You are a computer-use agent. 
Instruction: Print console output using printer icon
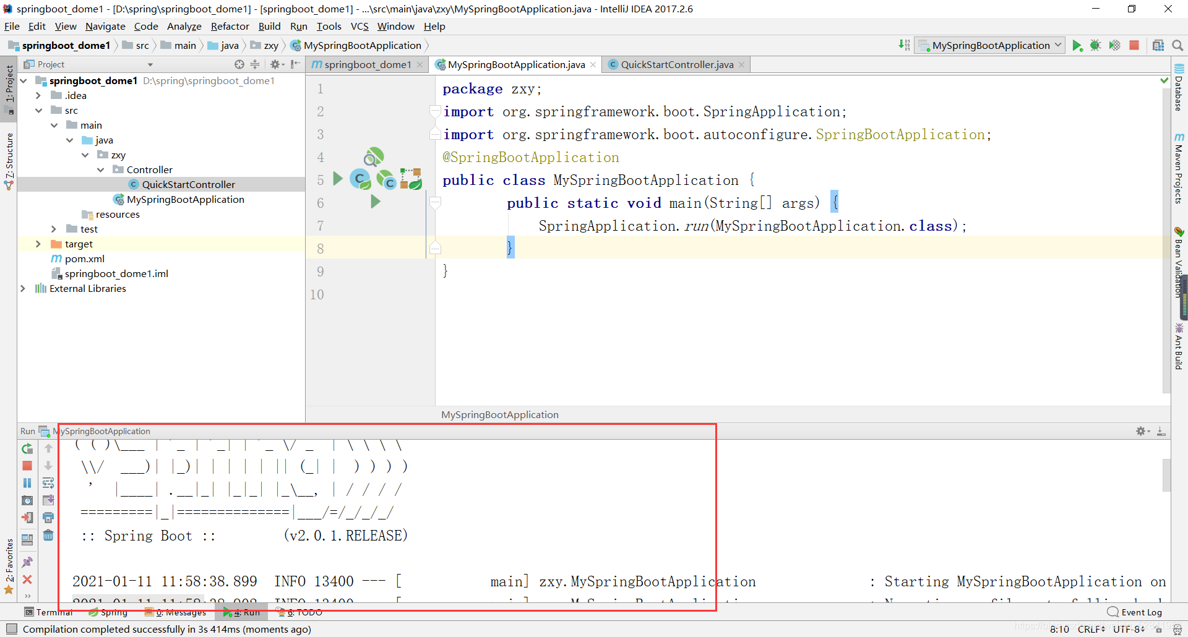point(48,518)
